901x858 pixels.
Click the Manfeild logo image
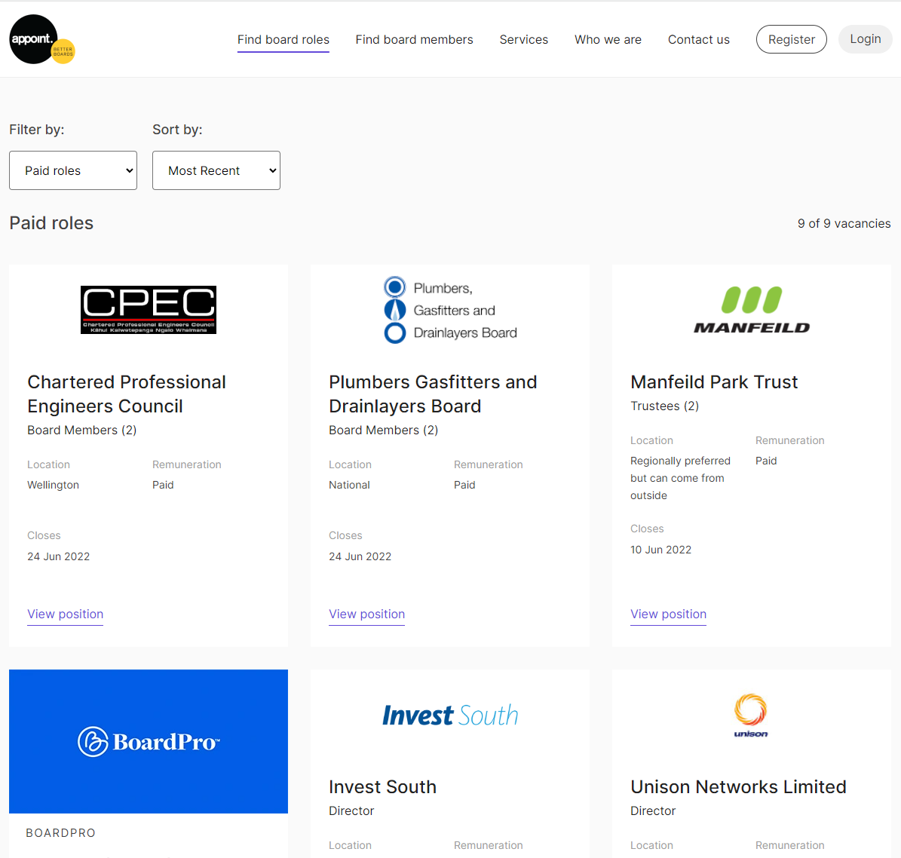click(752, 310)
